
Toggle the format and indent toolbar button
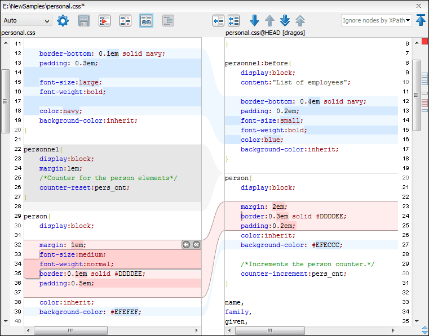pos(167,21)
